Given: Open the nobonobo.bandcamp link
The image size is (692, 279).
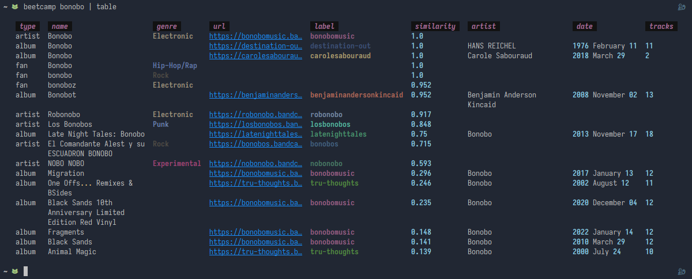Looking at the screenshot, I should 255,164.
